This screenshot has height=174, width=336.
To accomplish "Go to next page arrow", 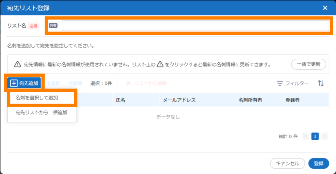I will click(x=324, y=136).
